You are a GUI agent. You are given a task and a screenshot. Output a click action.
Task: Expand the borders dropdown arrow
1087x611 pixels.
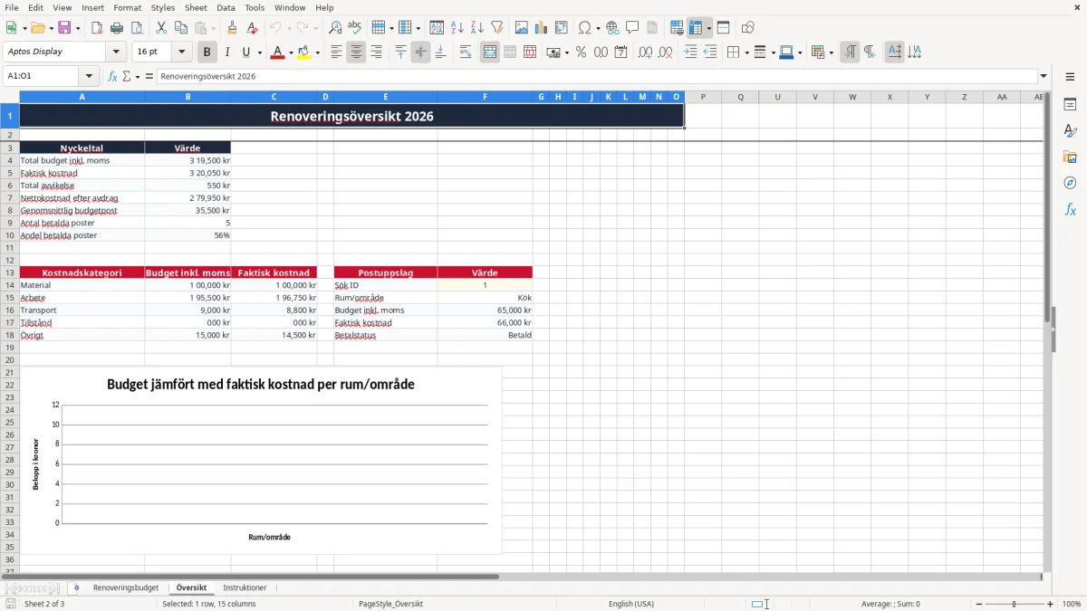coord(746,53)
